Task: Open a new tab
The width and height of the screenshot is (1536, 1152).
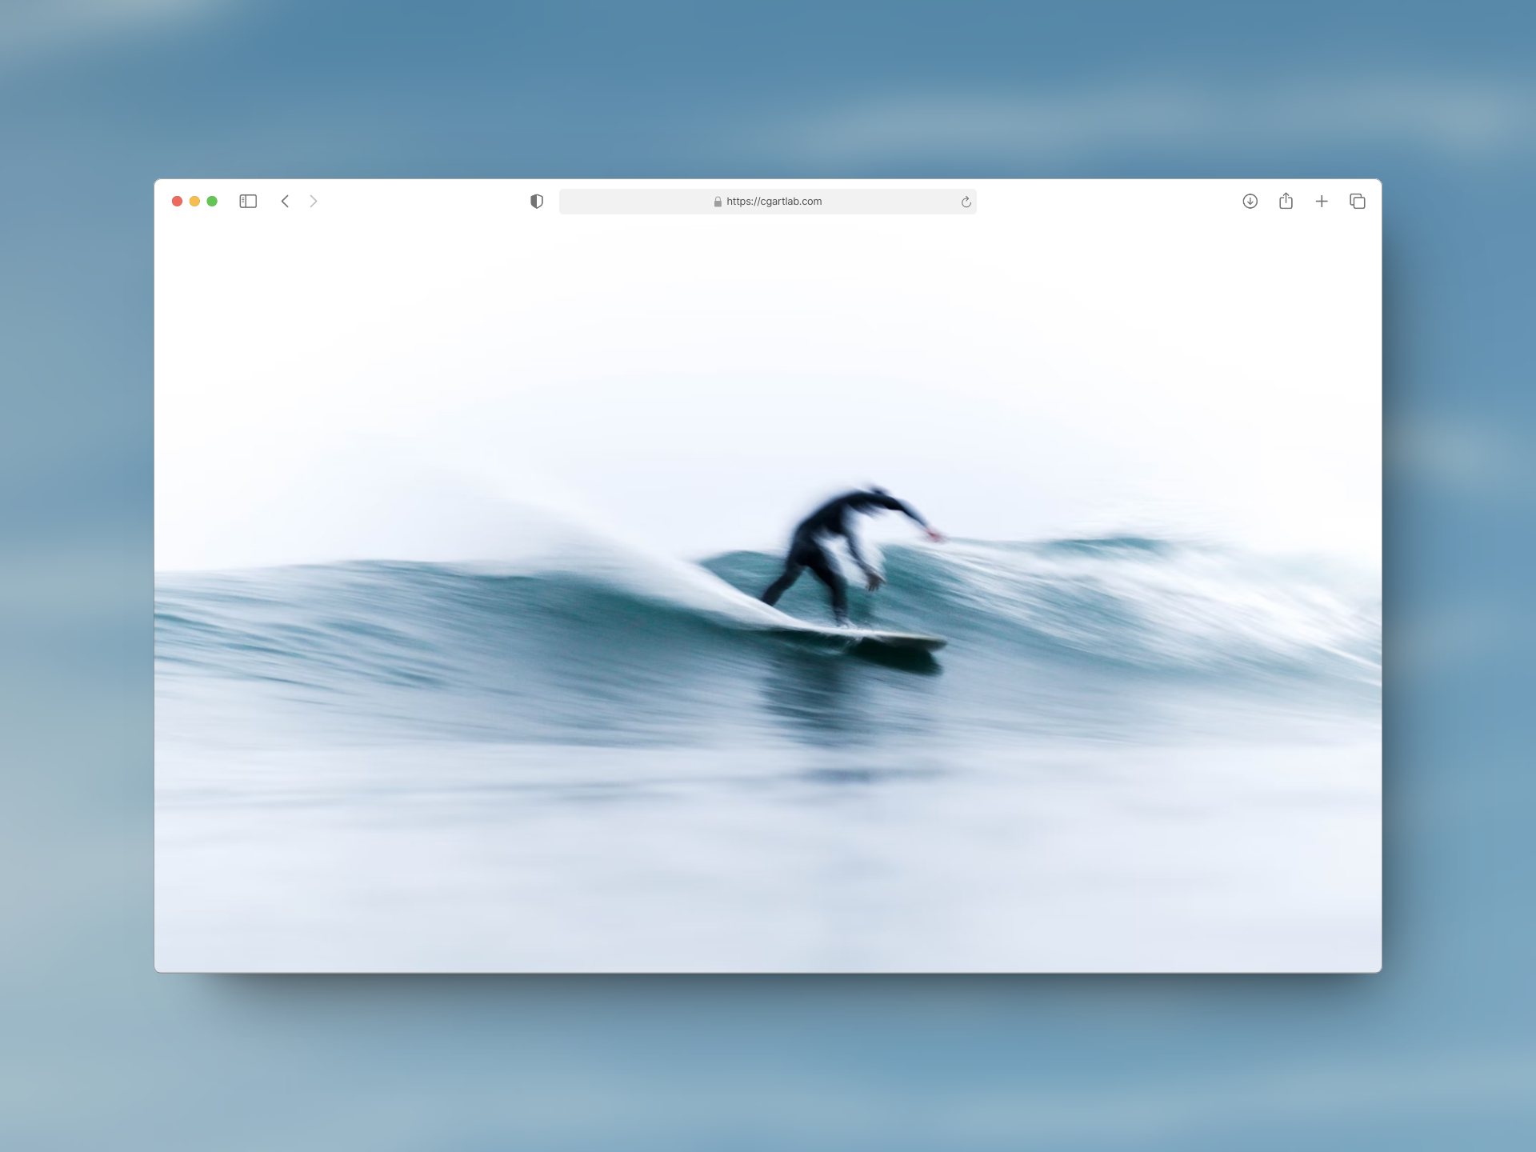Action: (1322, 202)
